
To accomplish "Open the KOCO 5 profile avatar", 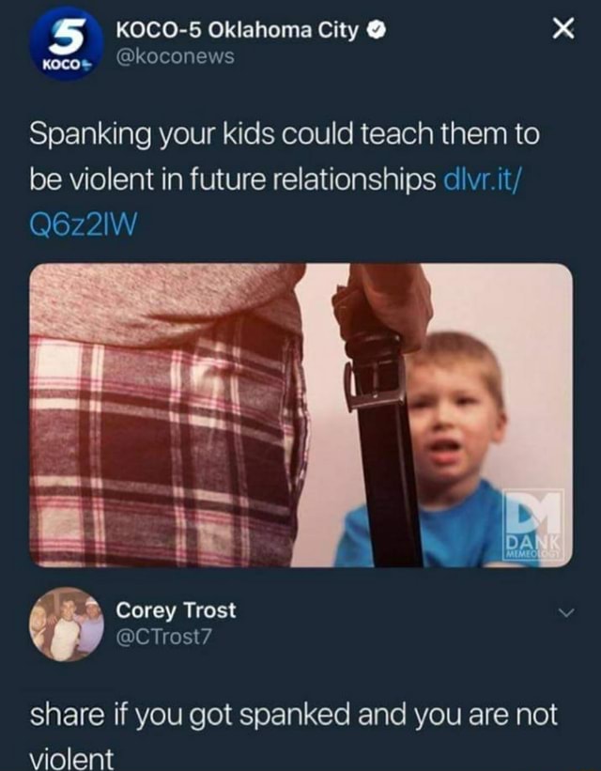I will coord(67,43).
